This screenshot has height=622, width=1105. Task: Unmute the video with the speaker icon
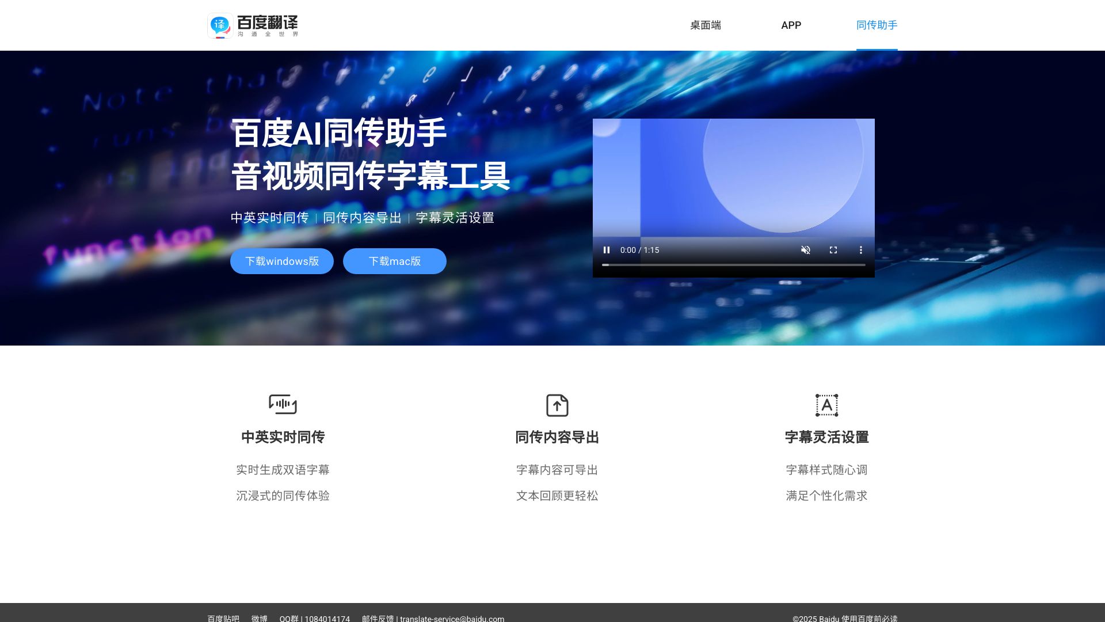(x=806, y=250)
